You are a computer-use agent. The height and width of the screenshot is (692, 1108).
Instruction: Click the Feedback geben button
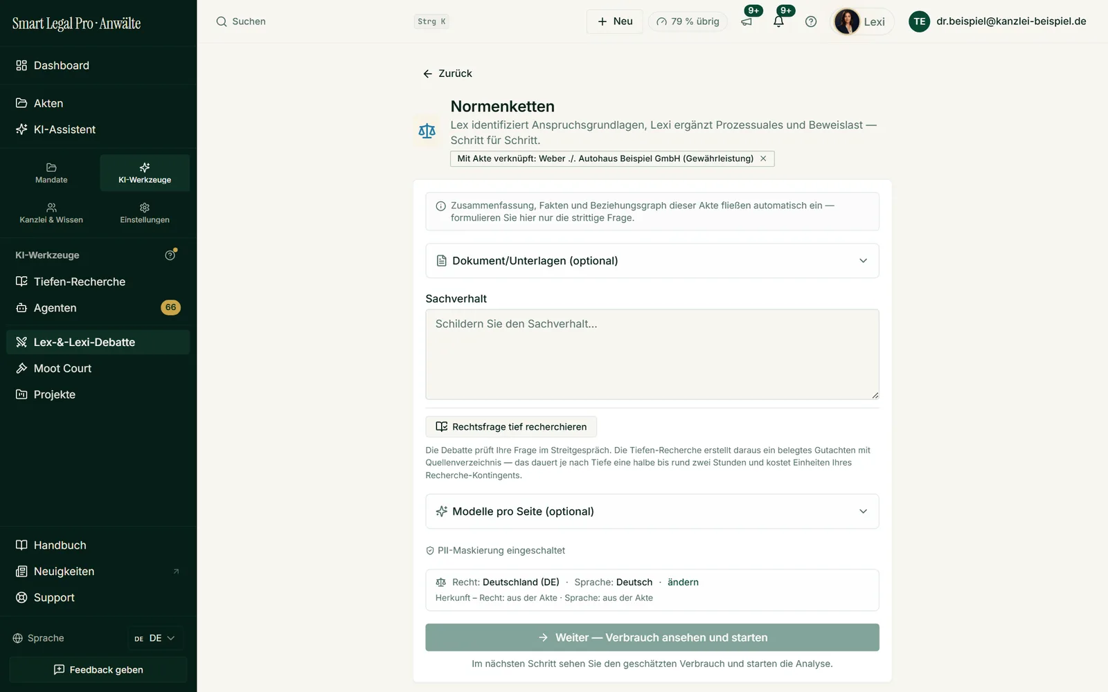tap(98, 670)
